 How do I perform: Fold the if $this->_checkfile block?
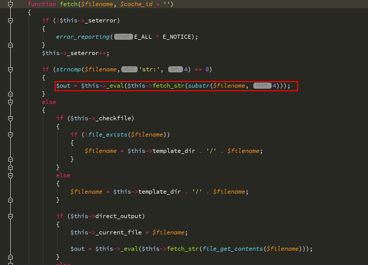10,119
